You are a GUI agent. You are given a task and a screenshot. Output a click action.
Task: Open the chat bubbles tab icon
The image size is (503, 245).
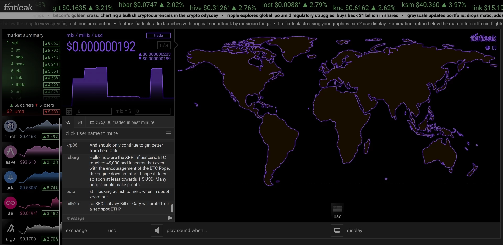click(x=68, y=122)
